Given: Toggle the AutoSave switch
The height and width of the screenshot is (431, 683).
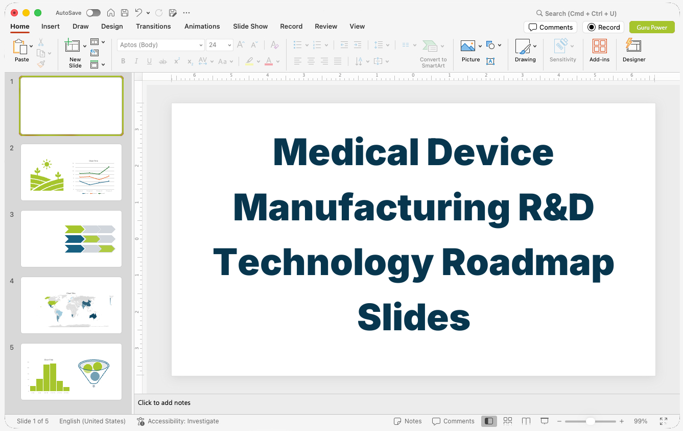Looking at the screenshot, I should coord(93,13).
